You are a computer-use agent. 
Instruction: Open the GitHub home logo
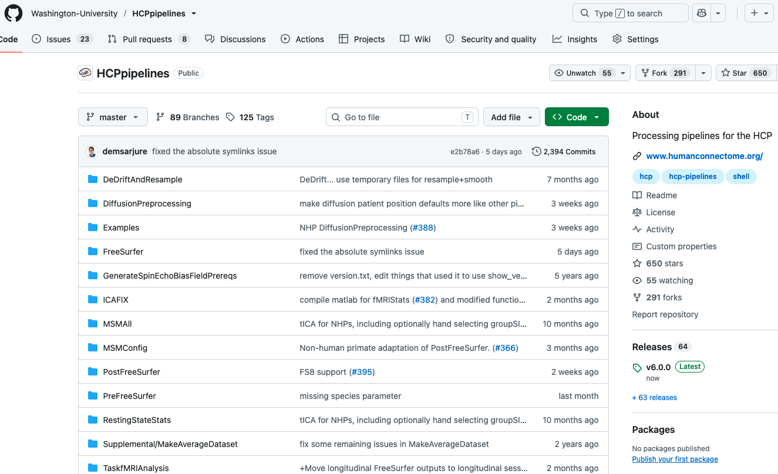click(13, 13)
